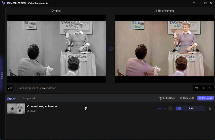Click the colorize palette icon for Vitameatavegamin.mp4
215x140 pixels.
tap(86, 108)
